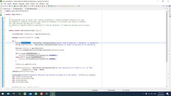Minimize the editor area with the view button
171x96 pixels.
point(165,8)
